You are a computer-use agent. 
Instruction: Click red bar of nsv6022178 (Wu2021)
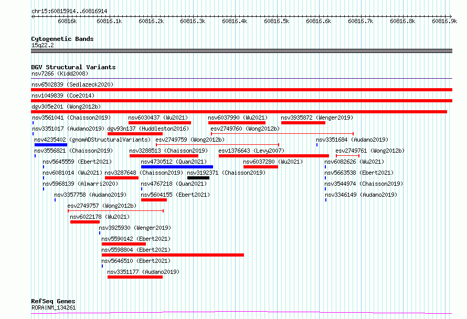[85, 222]
